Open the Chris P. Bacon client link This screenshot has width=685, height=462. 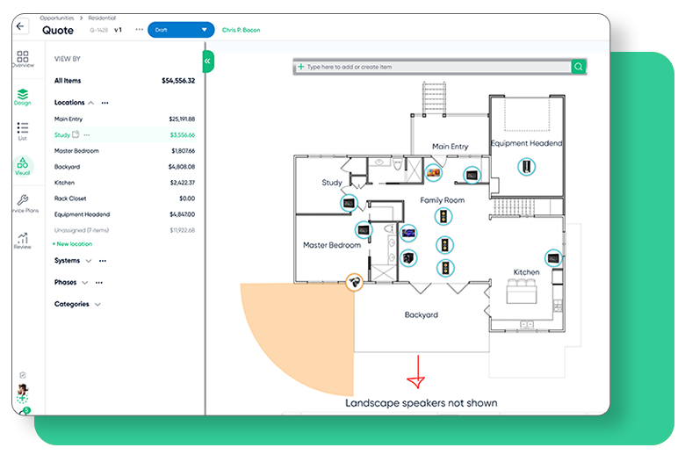tap(242, 30)
